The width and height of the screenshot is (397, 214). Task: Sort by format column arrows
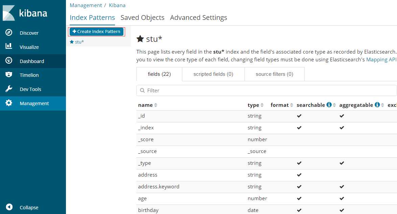click(x=291, y=105)
